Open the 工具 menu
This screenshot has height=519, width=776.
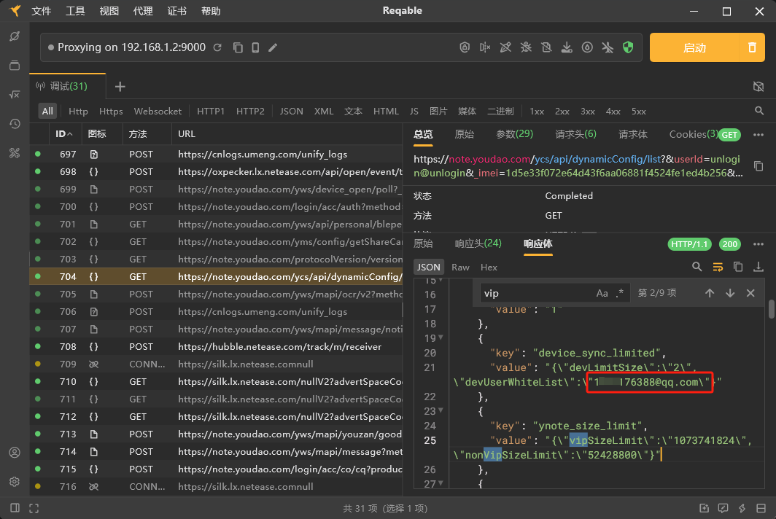pyautogui.click(x=75, y=11)
